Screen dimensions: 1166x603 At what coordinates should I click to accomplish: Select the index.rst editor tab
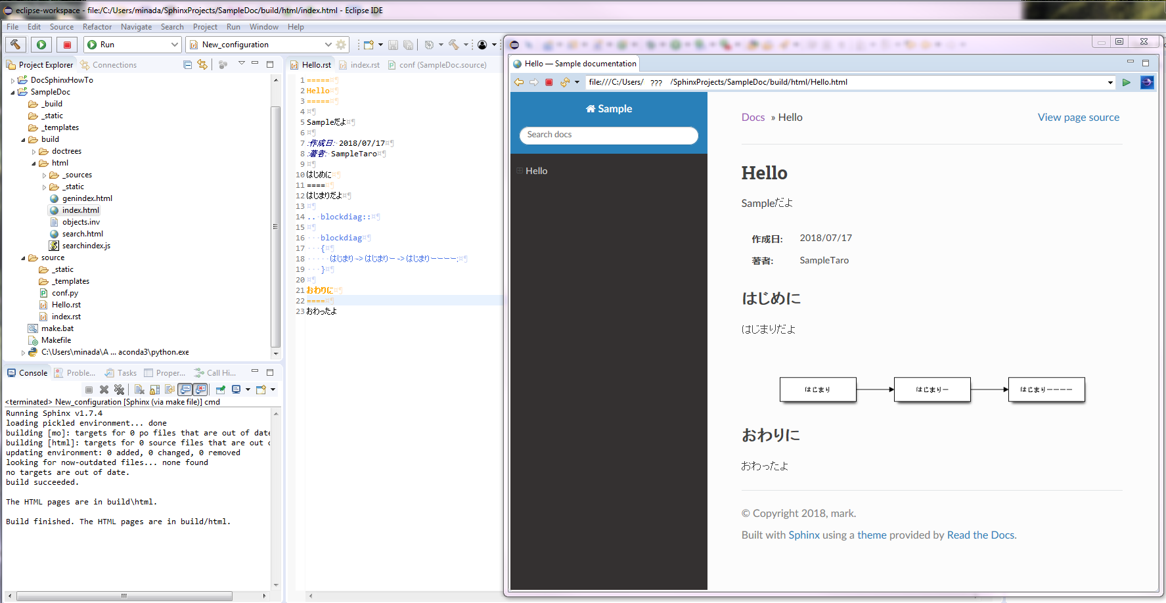click(359, 64)
